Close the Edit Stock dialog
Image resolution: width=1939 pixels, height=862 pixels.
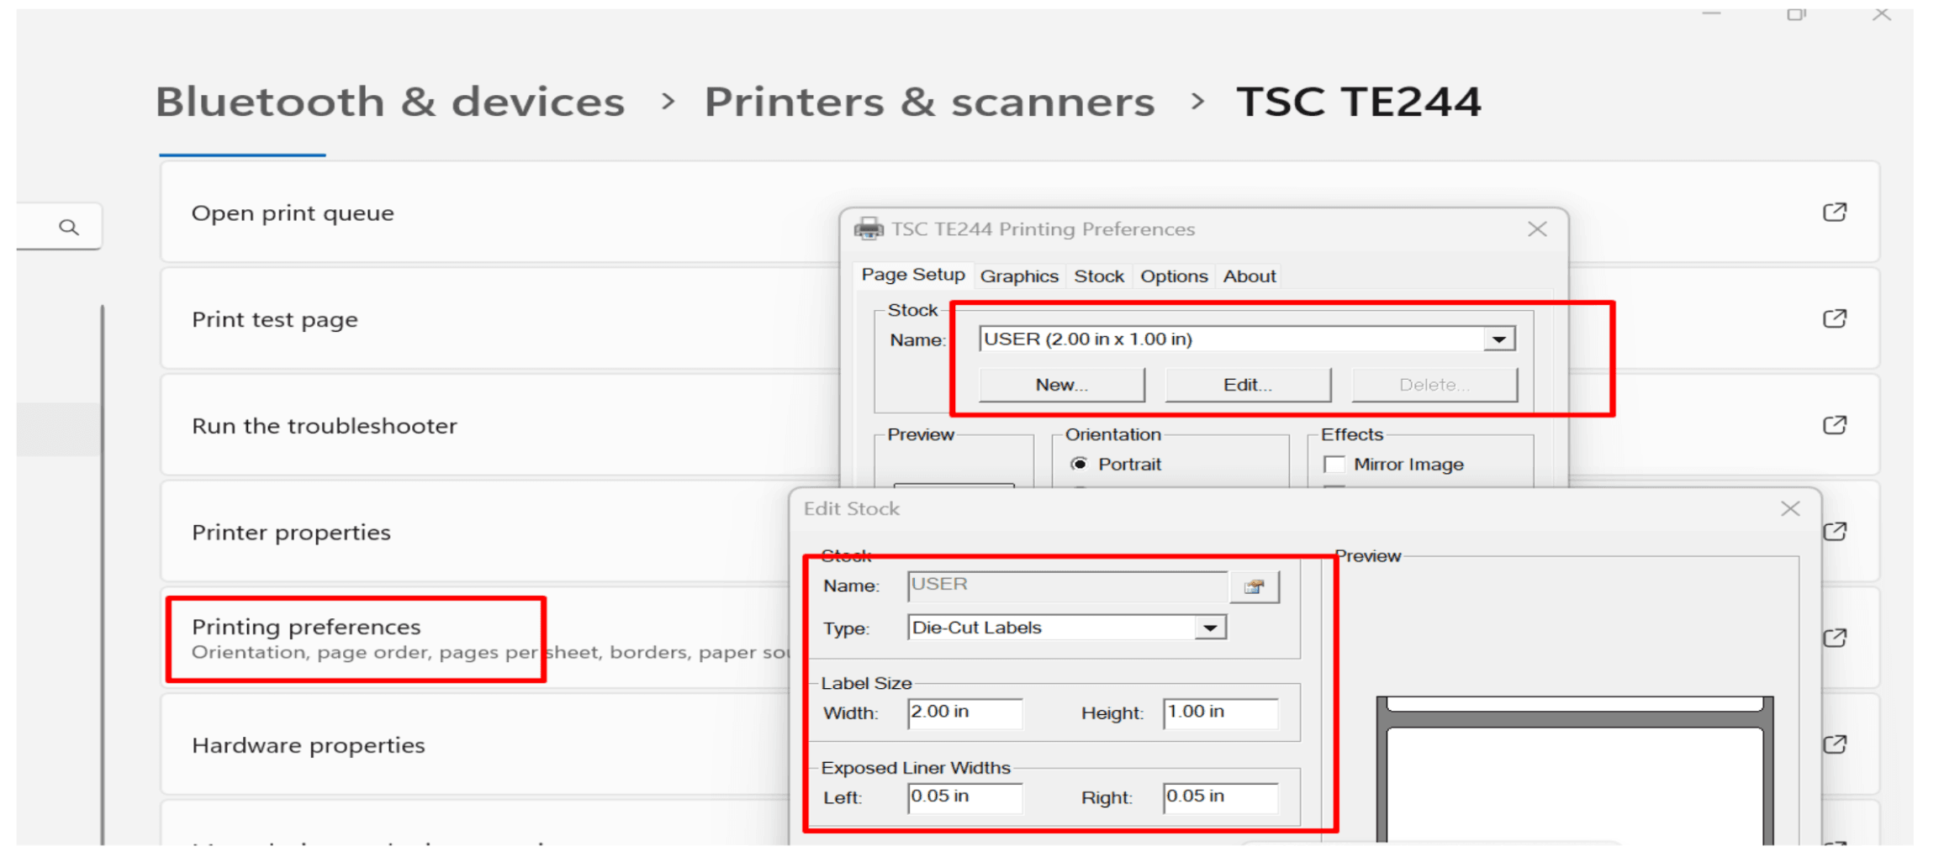click(x=1790, y=508)
